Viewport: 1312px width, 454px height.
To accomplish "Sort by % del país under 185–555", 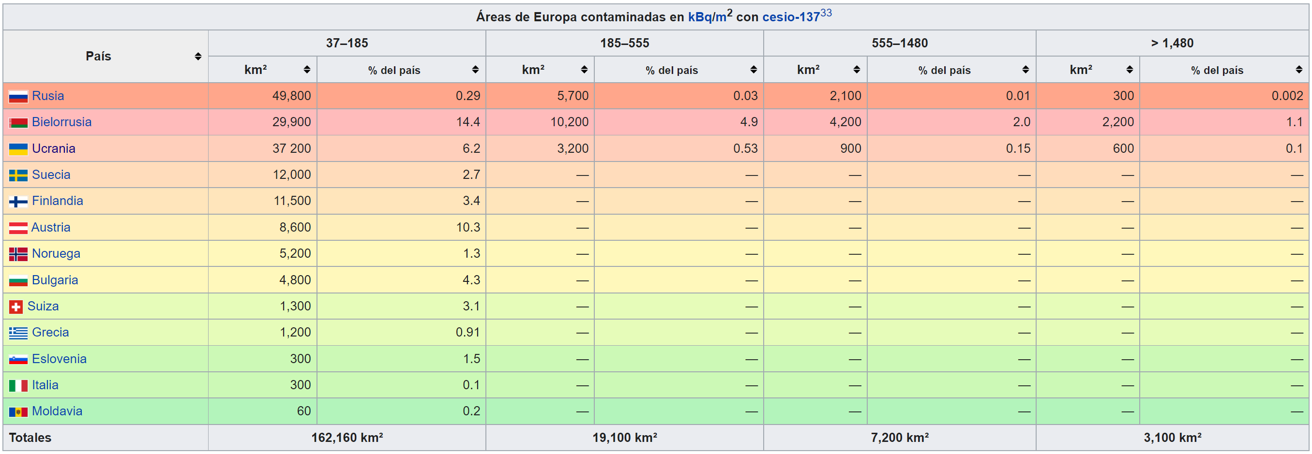I will tap(754, 70).
